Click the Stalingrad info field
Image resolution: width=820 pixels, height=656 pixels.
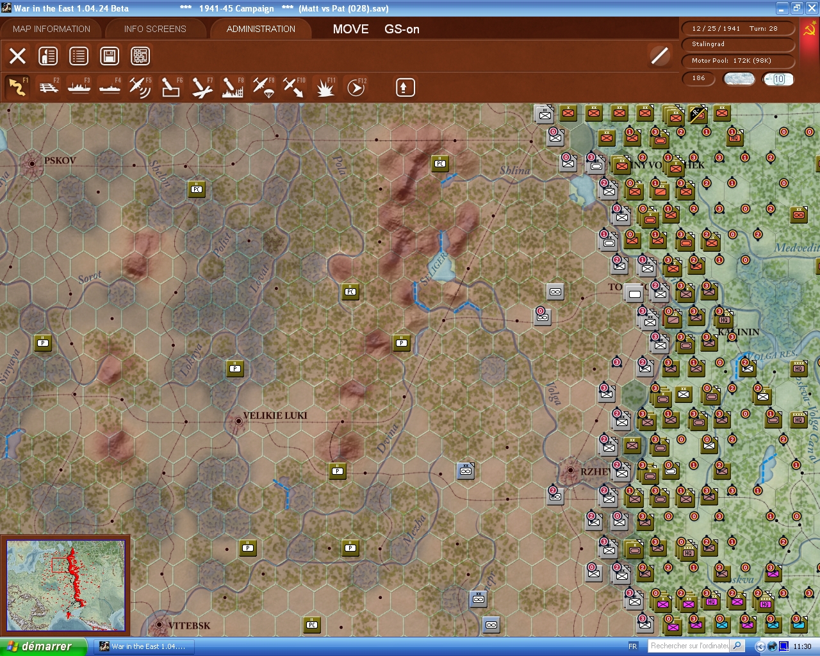click(737, 44)
